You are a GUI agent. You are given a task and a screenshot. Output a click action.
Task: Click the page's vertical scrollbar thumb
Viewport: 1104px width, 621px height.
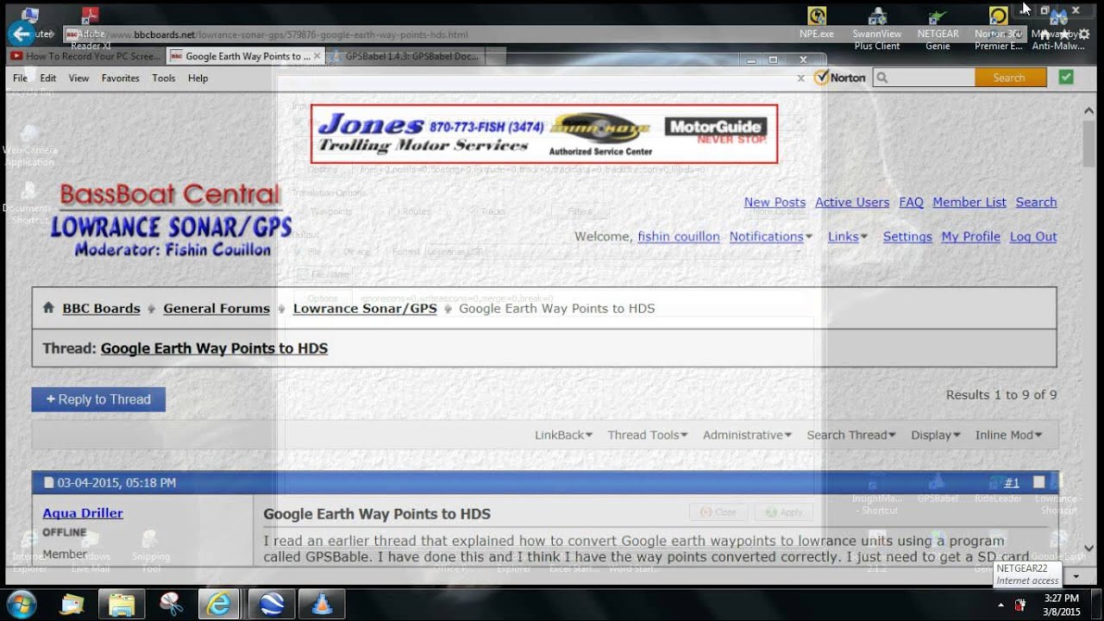[x=1088, y=143]
